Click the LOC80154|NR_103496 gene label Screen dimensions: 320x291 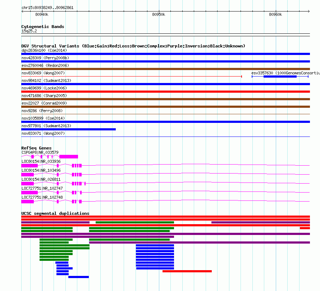click(x=41, y=171)
